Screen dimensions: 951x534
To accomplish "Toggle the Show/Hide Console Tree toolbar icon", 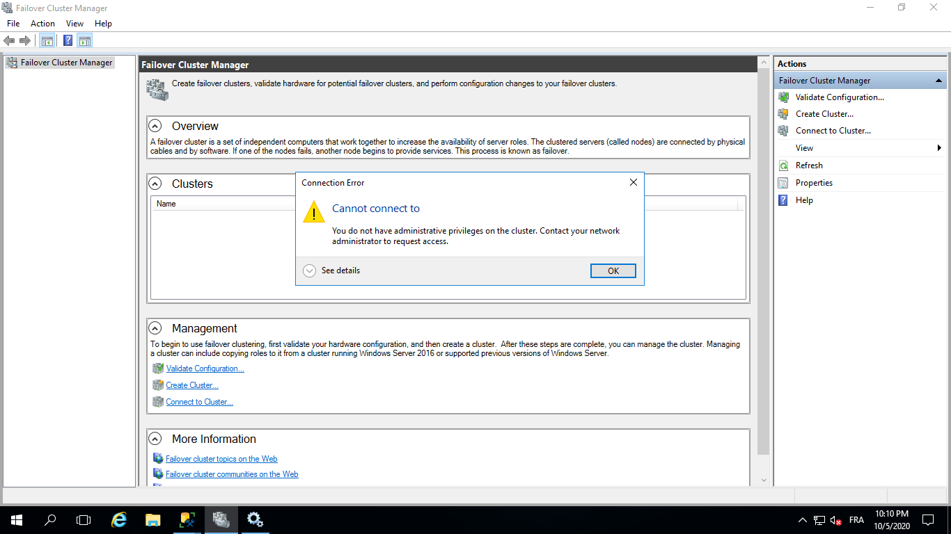I will point(47,40).
